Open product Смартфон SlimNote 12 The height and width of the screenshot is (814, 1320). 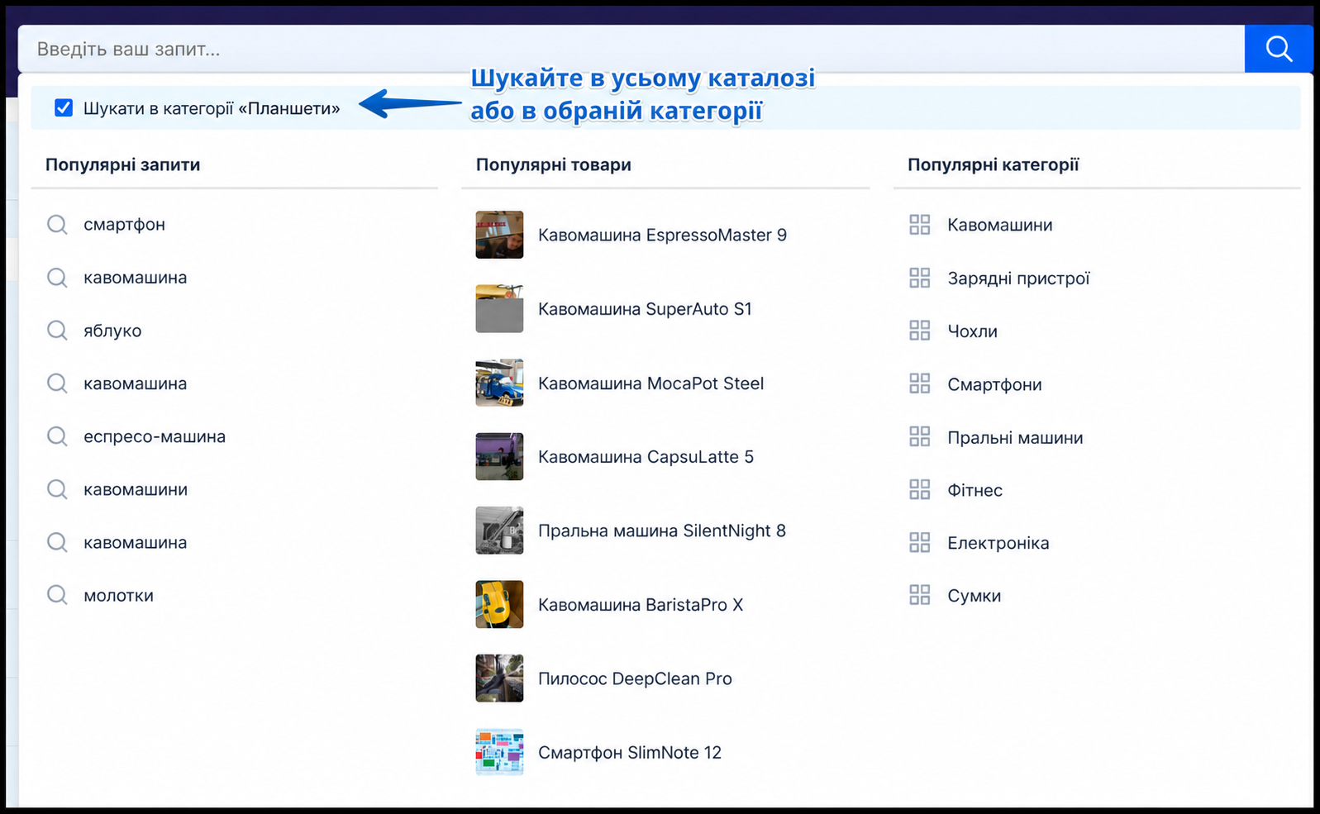pyautogui.click(x=630, y=752)
